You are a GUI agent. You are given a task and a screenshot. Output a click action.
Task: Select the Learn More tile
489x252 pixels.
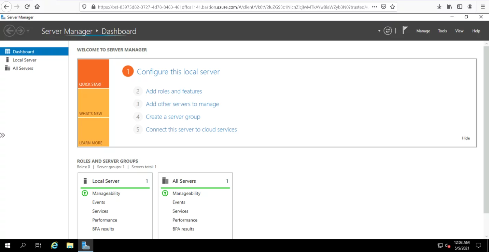click(94, 132)
